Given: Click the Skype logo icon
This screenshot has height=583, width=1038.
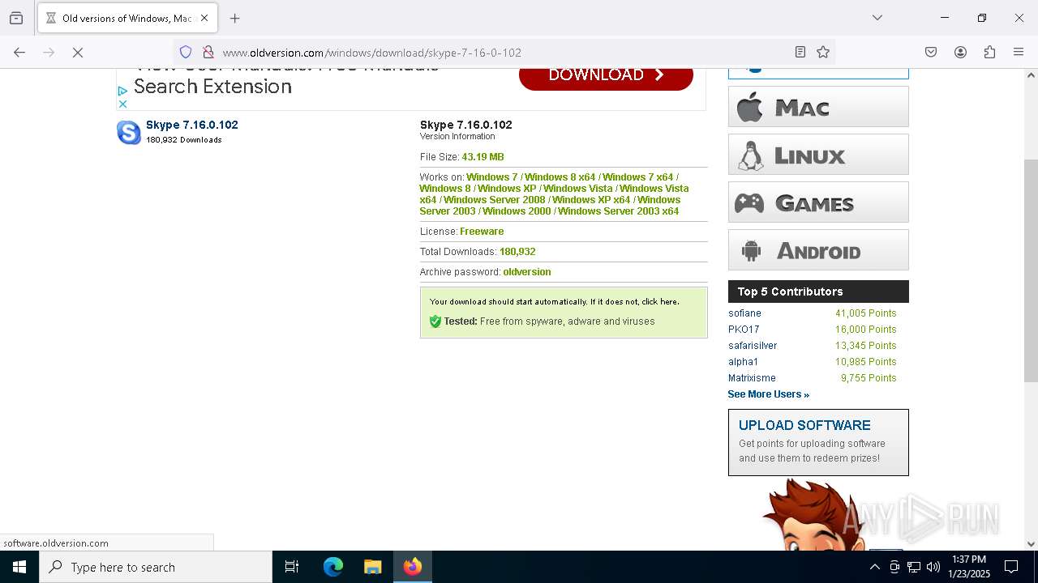Looking at the screenshot, I should tap(129, 132).
